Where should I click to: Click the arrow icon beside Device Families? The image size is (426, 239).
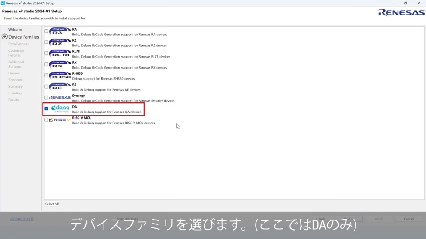(x=4, y=37)
